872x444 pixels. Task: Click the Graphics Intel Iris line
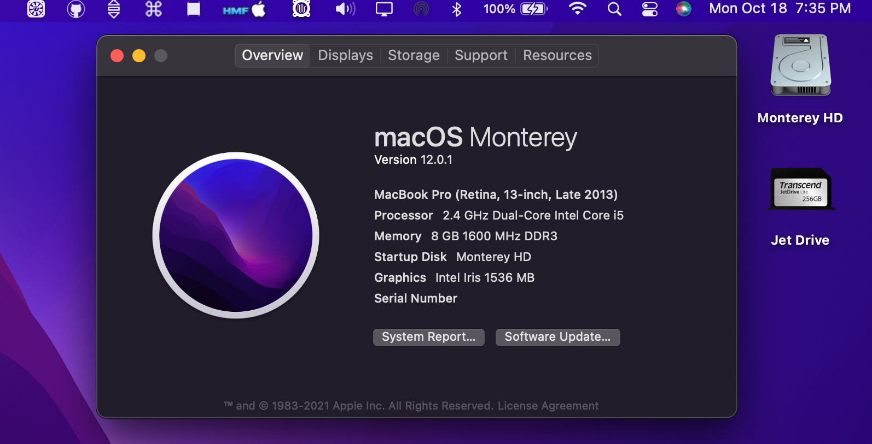(x=454, y=278)
